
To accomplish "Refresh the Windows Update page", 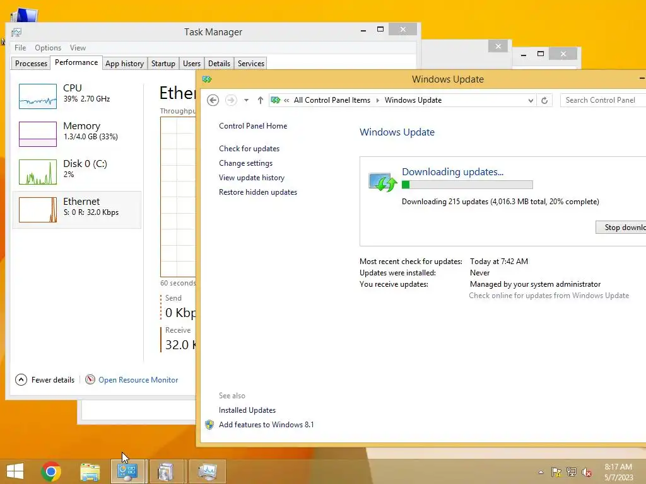I will tap(544, 100).
